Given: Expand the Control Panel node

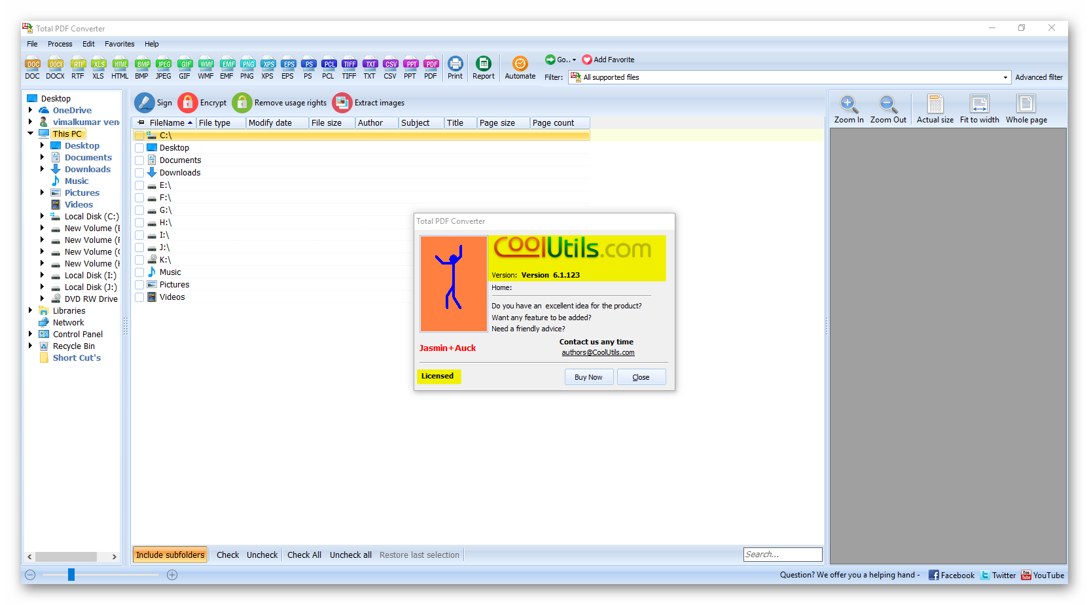Looking at the screenshot, I should [30, 334].
